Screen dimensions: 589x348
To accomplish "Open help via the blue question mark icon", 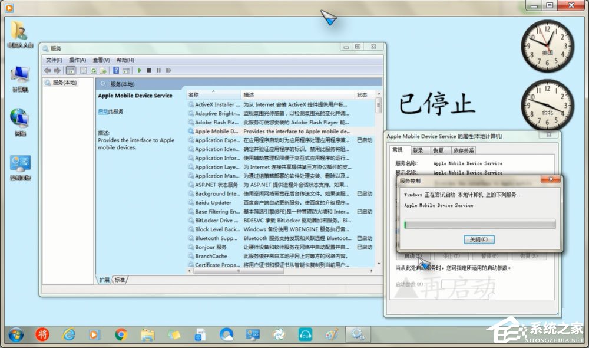I will tap(115, 71).
